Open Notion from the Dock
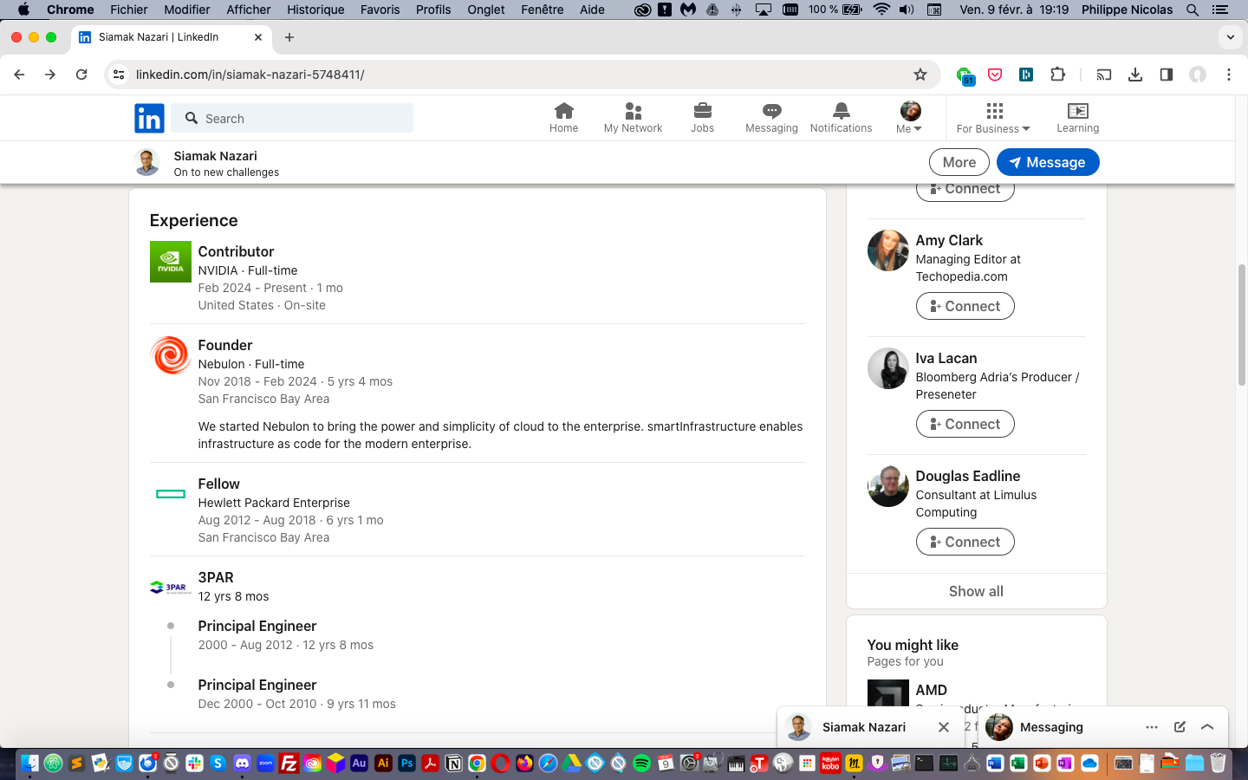This screenshot has height=780, width=1248. click(x=453, y=764)
